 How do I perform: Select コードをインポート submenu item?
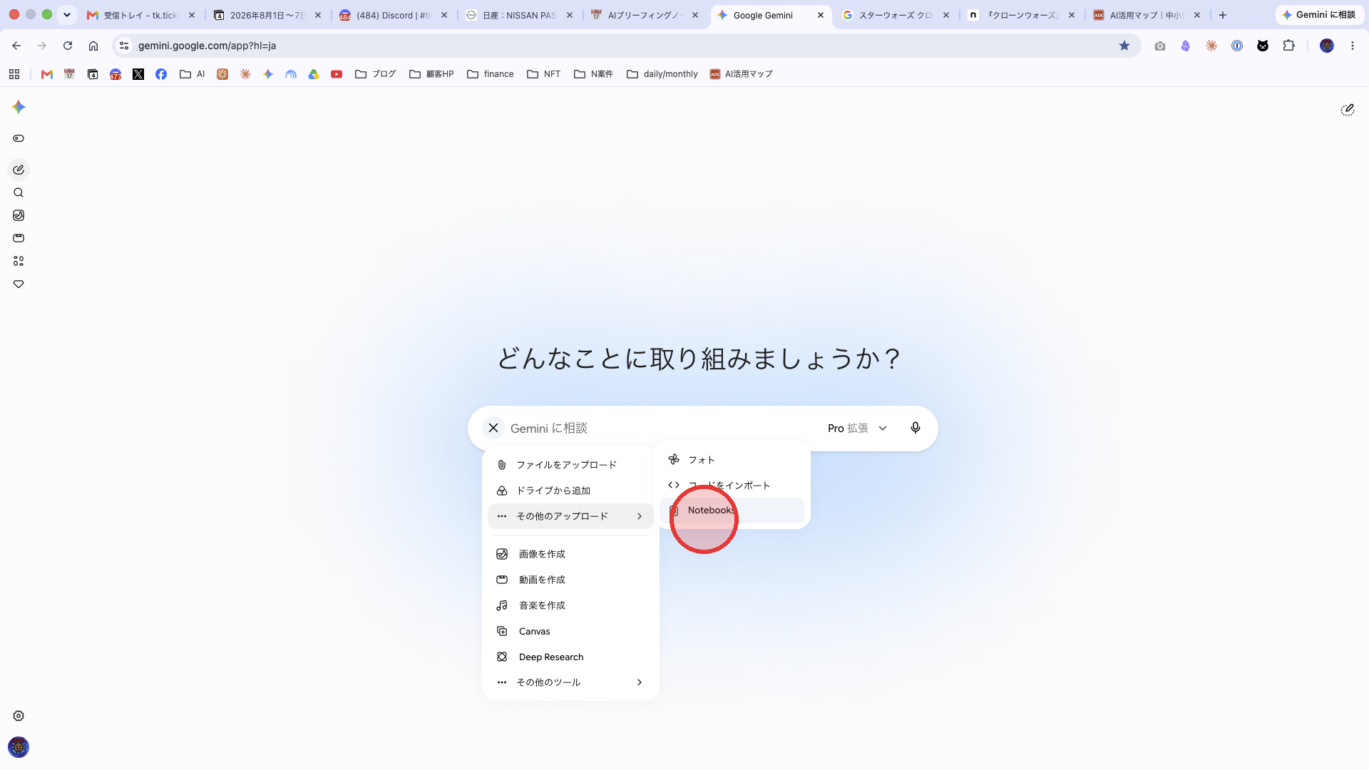tap(732, 485)
